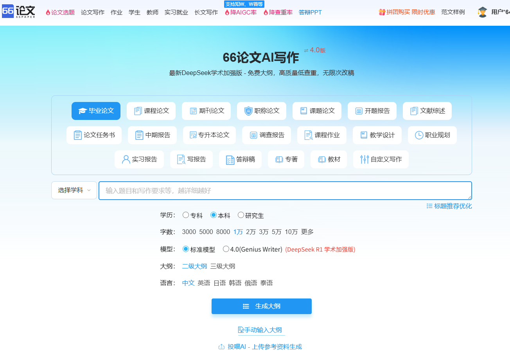Open the 答辩PPT menu item
The width and height of the screenshot is (510, 352).
310,12
